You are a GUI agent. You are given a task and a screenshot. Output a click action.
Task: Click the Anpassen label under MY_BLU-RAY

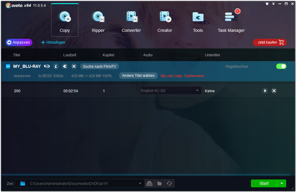coord(22,76)
